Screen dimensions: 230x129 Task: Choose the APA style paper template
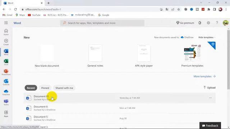144,56
